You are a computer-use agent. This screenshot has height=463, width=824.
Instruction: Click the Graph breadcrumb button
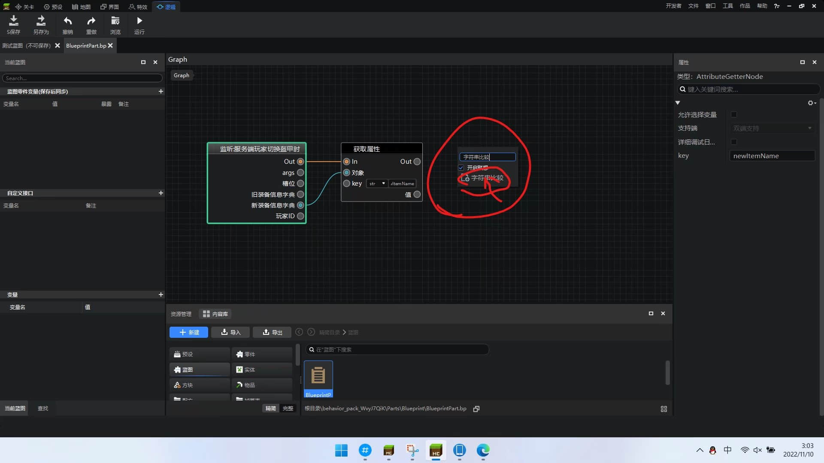[182, 75]
